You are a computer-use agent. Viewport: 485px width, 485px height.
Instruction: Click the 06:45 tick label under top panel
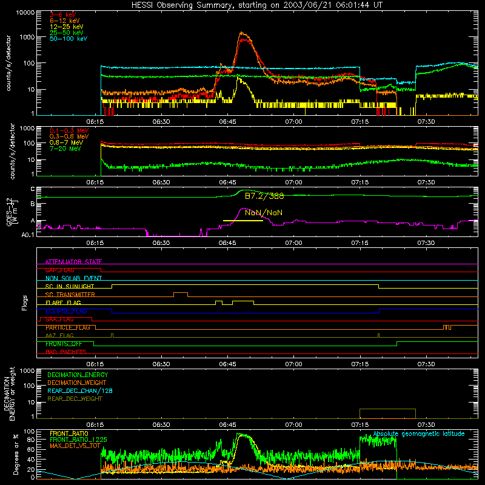pyautogui.click(x=227, y=122)
